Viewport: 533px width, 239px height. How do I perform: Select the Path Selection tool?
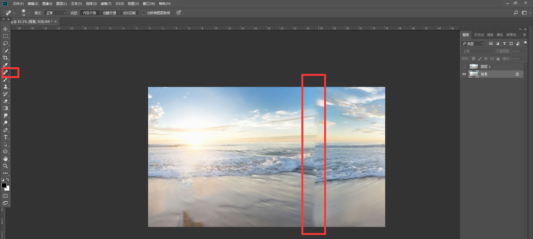5,145
